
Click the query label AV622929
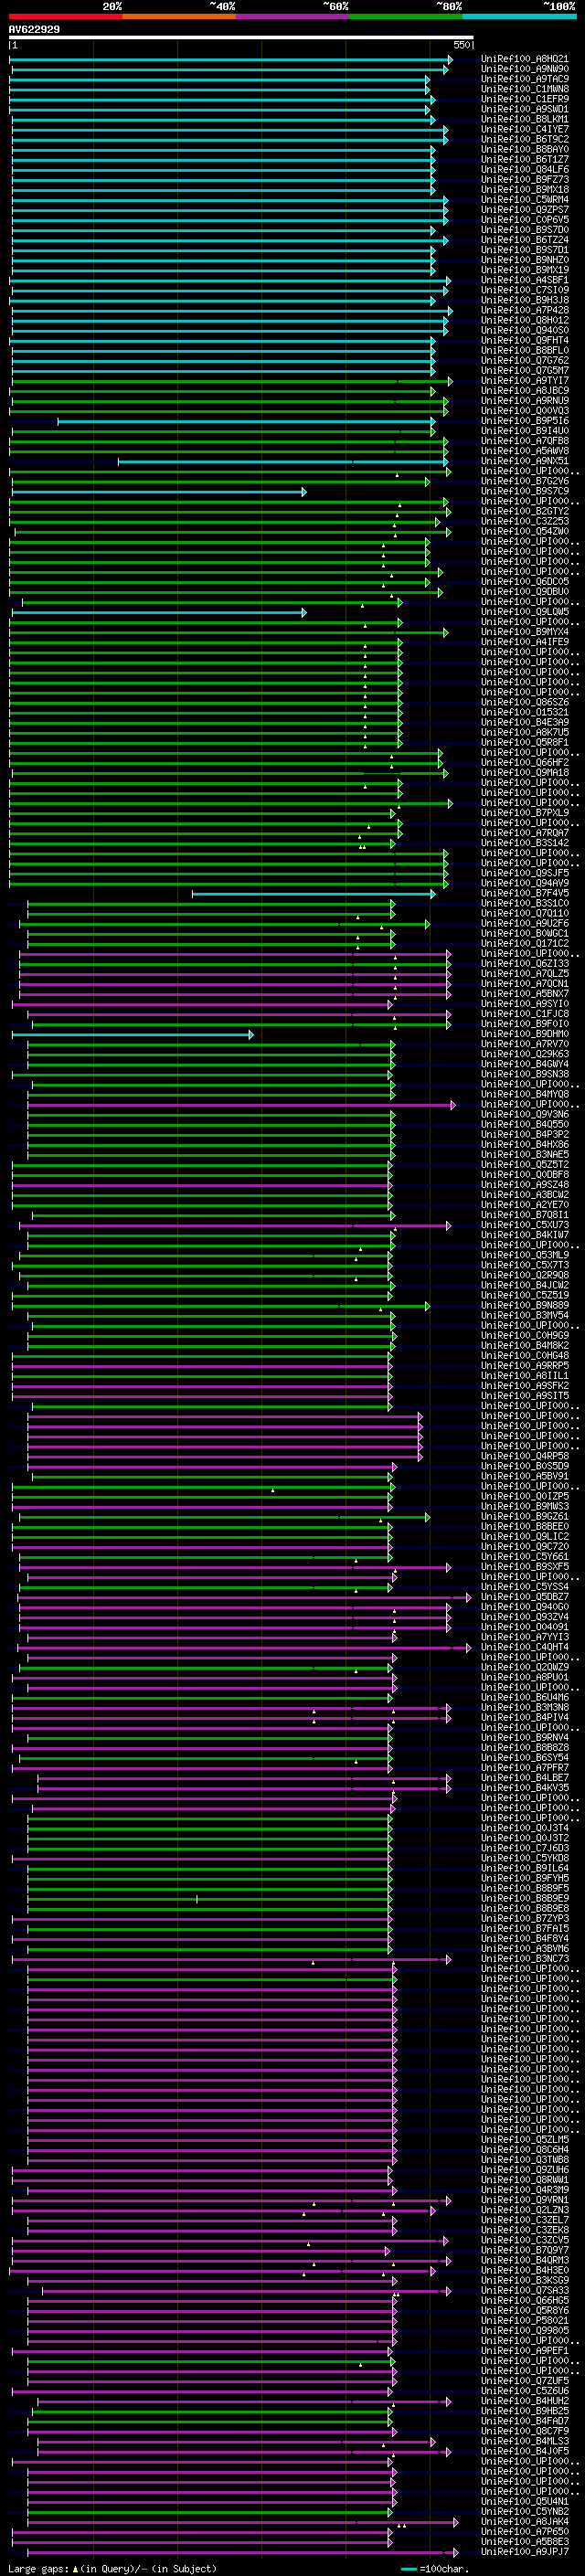[x=34, y=29]
